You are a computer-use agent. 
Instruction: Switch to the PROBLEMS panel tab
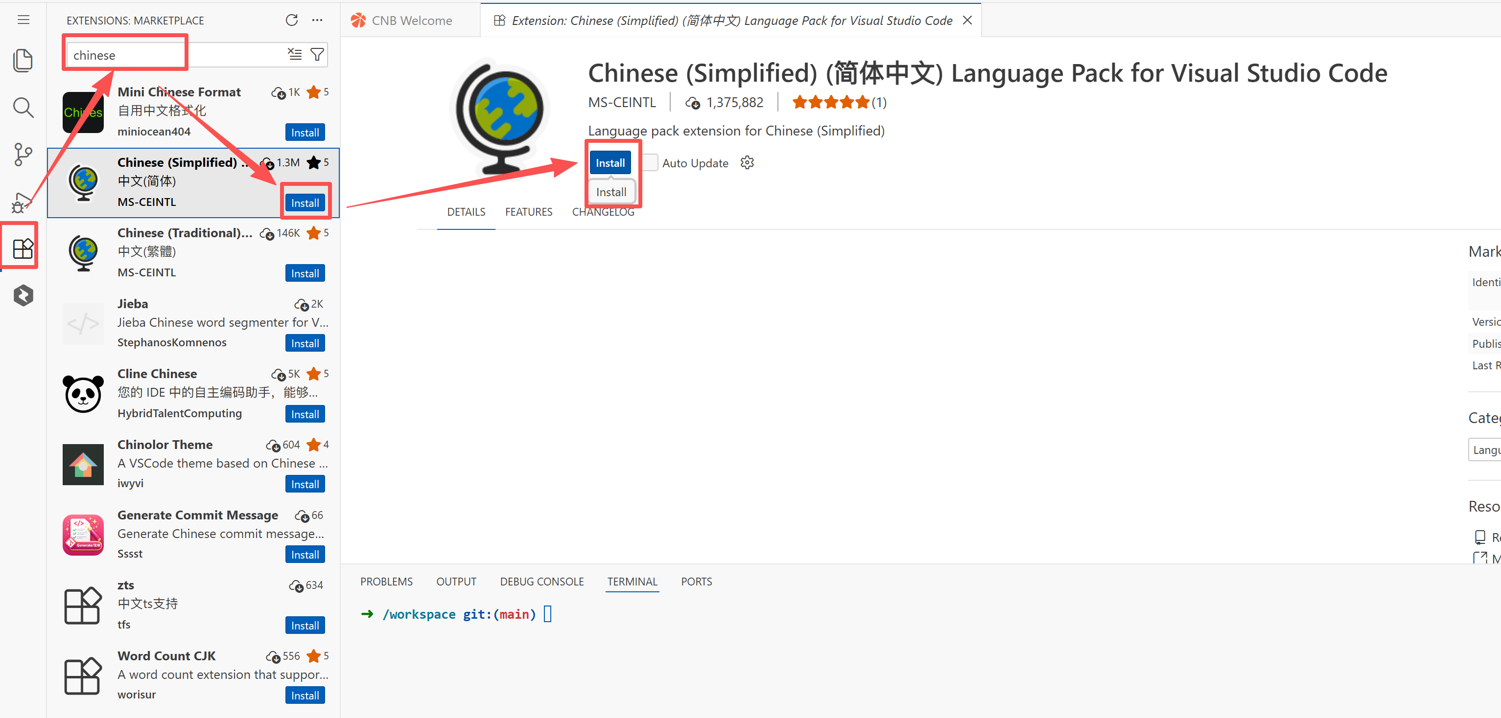pyautogui.click(x=386, y=582)
